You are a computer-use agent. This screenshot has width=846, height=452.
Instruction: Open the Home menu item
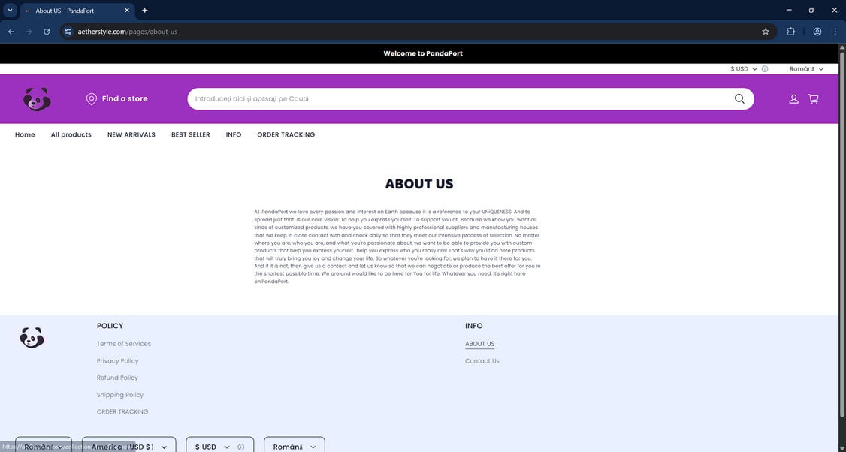[x=25, y=135]
